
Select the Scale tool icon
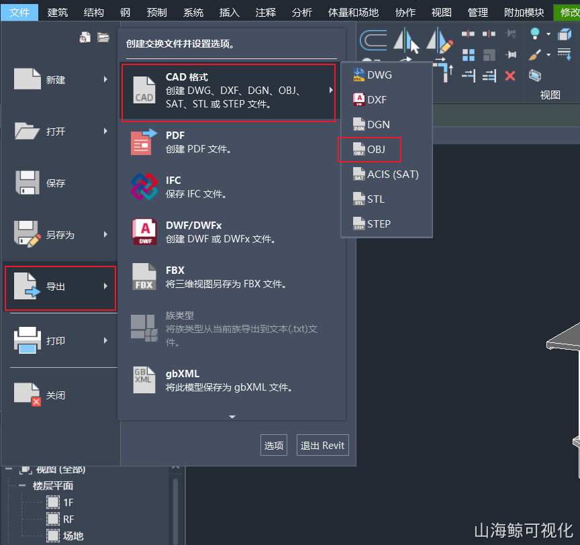(489, 55)
